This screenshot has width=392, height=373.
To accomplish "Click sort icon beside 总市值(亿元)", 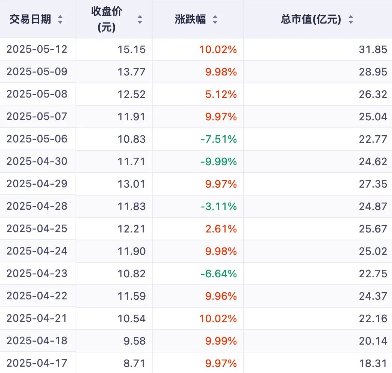I will pos(350,19).
